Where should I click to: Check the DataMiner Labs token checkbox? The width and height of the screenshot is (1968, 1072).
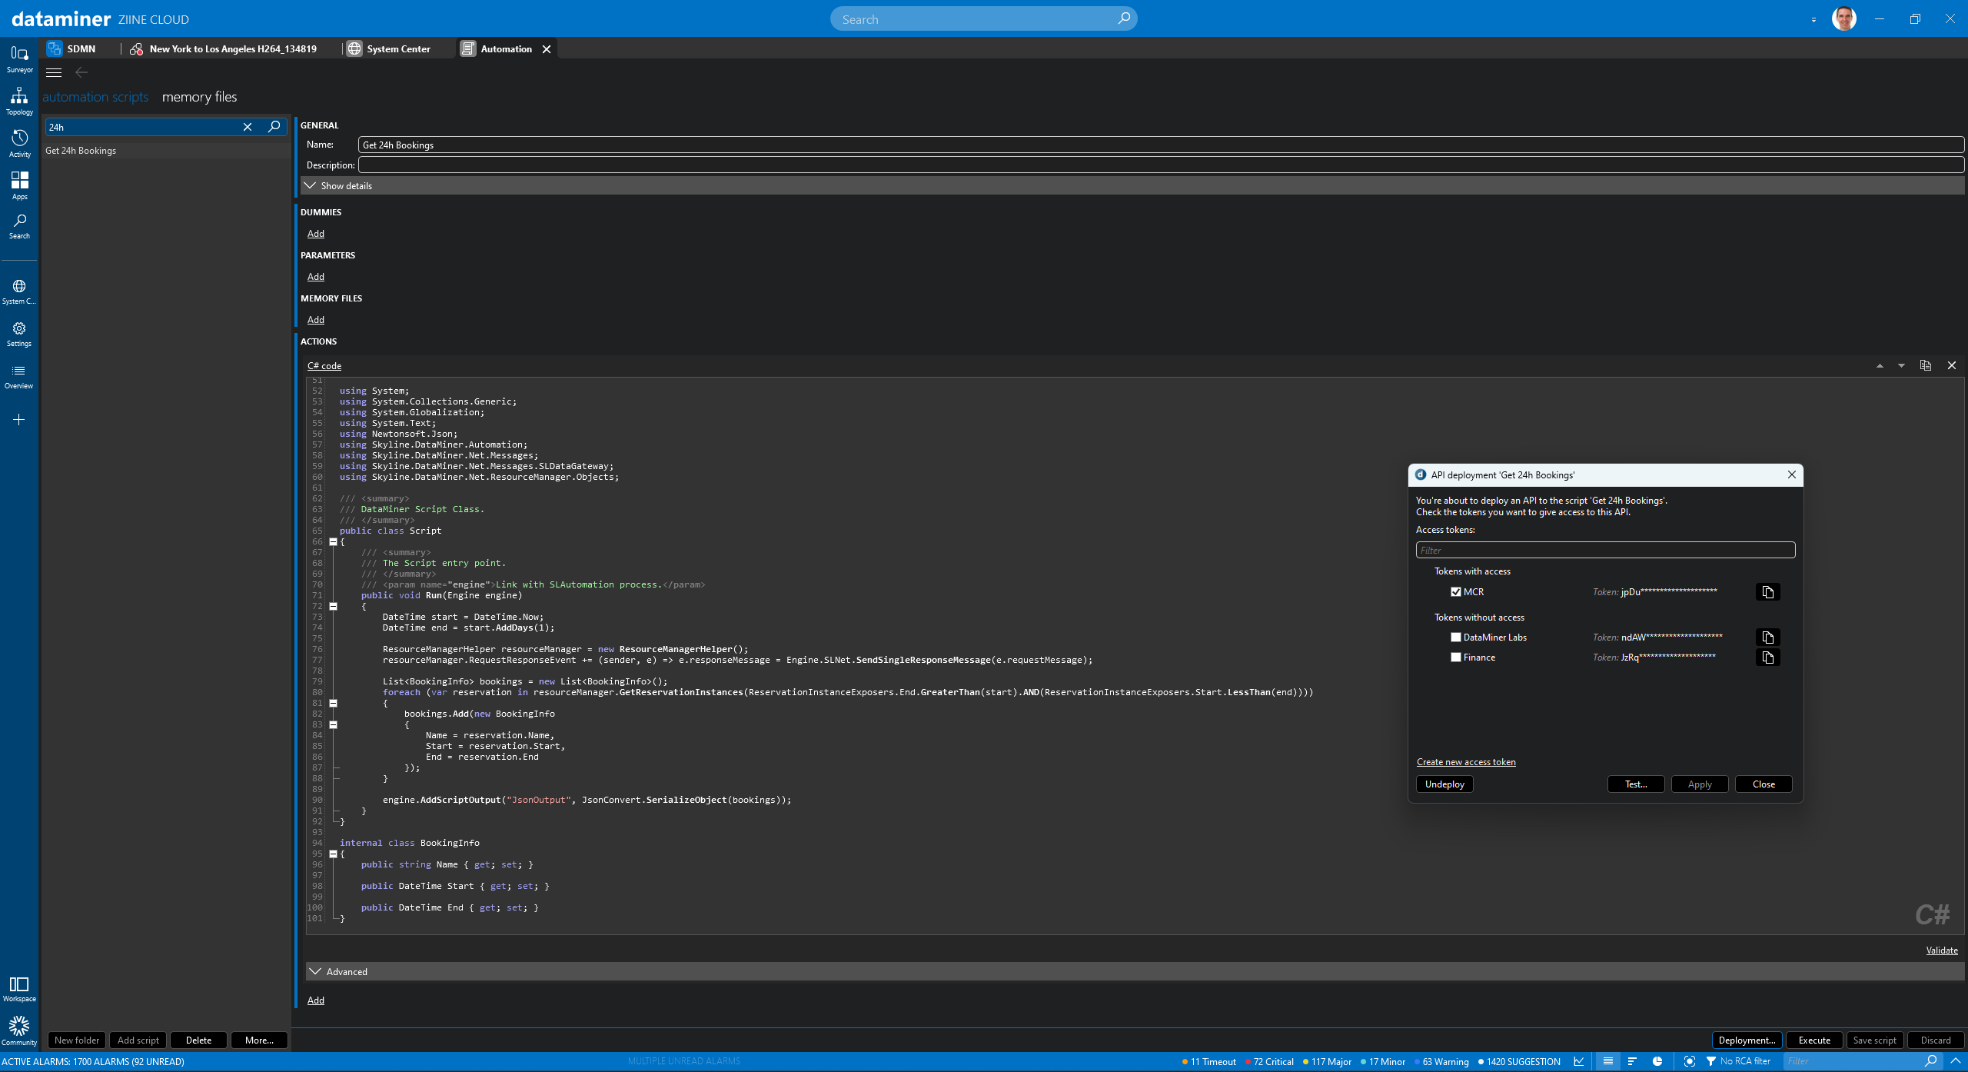tap(1456, 638)
